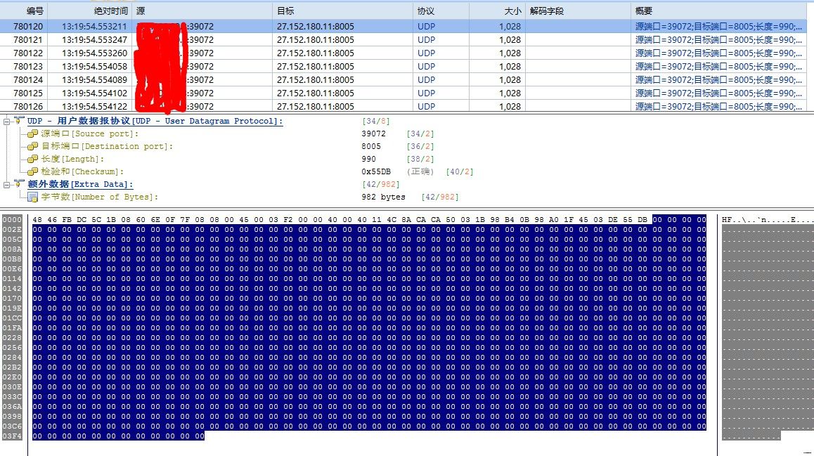
Task: Sort by the 协议 column header
Action: (x=441, y=11)
